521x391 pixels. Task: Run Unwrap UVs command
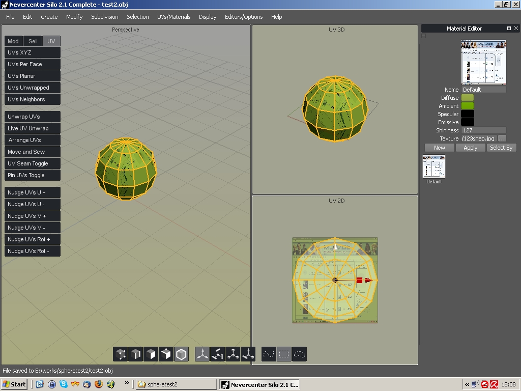pyautogui.click(x=33, y=117)
